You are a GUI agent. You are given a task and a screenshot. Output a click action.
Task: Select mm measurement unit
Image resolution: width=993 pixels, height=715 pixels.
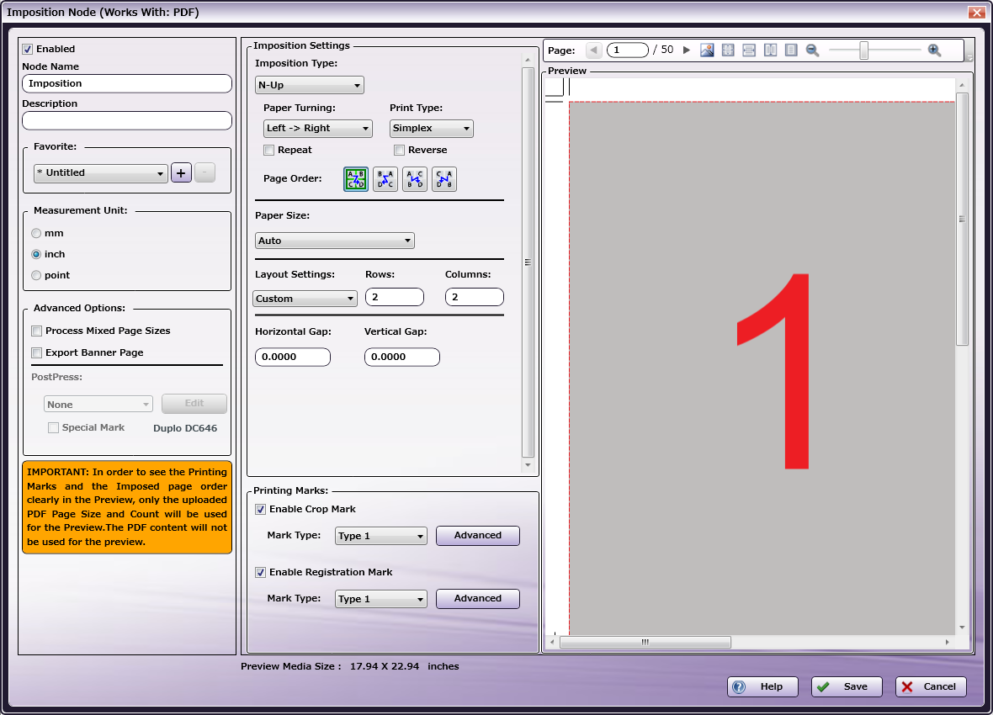[36, 234]
